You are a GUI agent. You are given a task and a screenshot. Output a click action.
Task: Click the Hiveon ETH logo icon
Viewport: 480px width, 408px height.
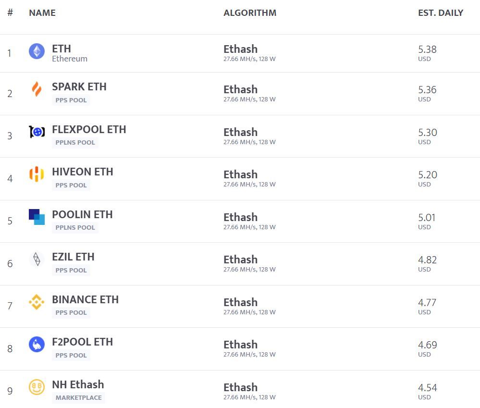37,174
